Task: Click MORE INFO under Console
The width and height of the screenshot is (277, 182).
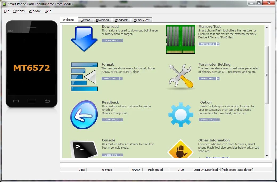Action: tap(112, 155)
